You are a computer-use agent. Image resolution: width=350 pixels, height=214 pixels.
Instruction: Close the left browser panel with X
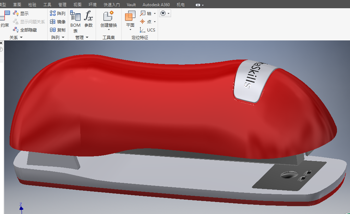1,43
